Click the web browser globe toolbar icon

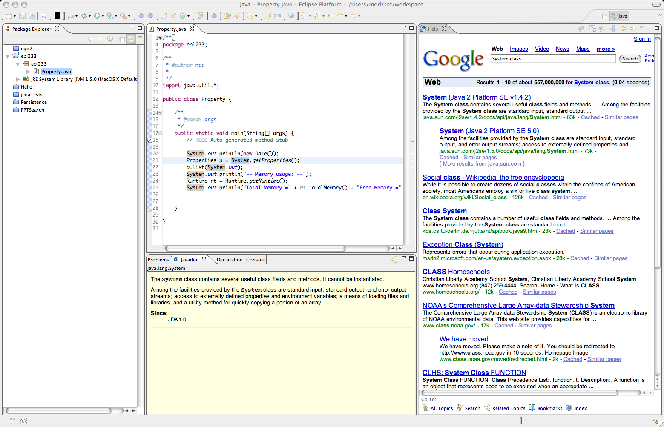point(291,16)
